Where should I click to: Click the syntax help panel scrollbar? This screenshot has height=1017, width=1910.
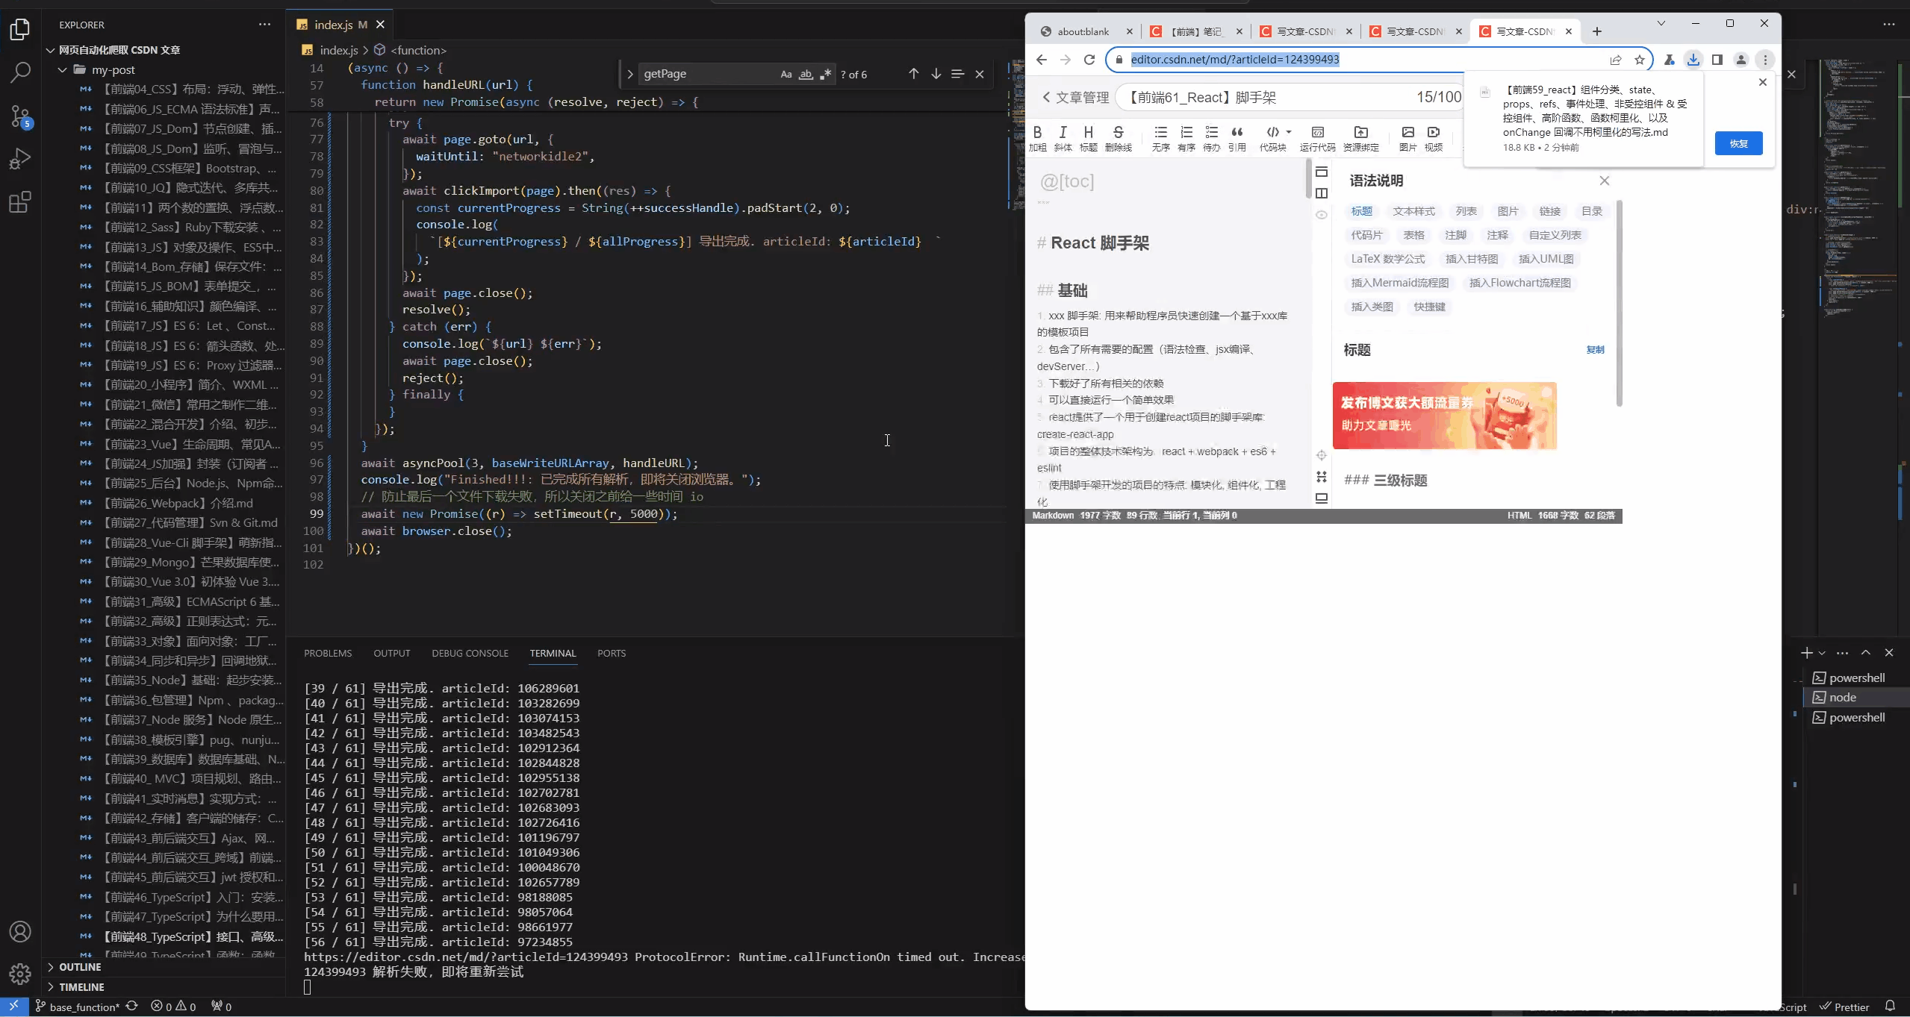coord(1619,304)
